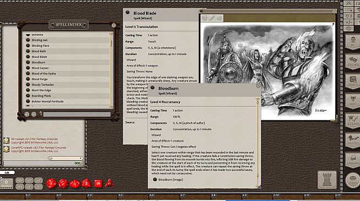
Task: Open the +/- modifiers button in top sidebar
Action: tap(348, 22)
